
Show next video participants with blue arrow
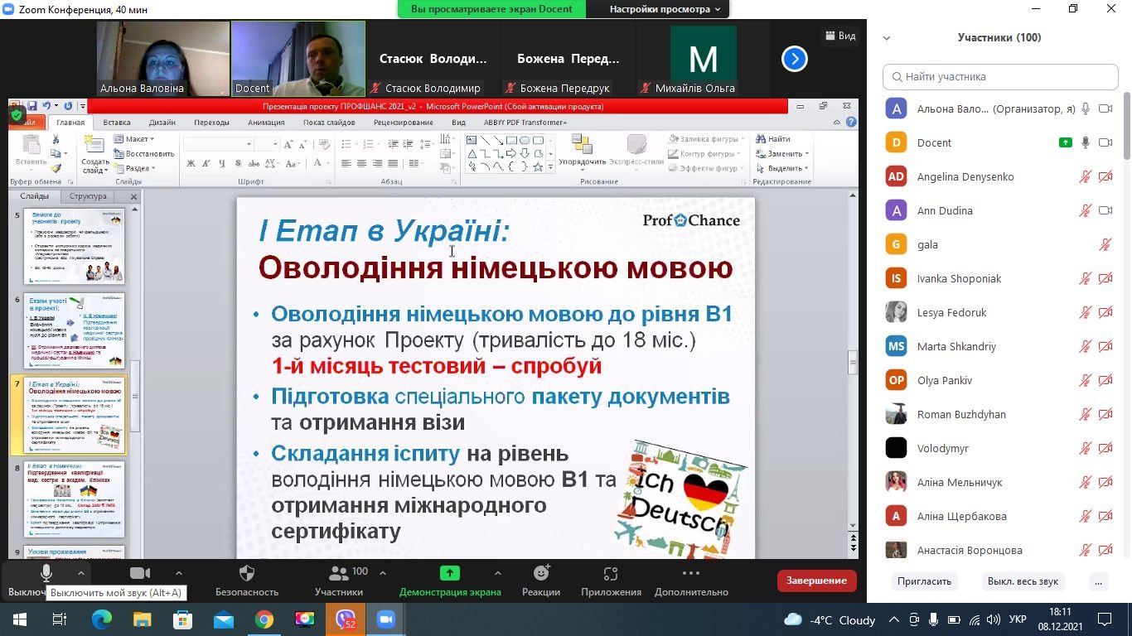(x=794, y=59)
